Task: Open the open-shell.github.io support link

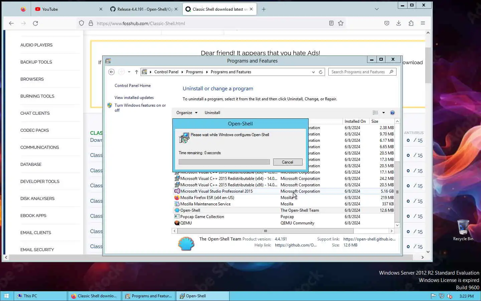Action: (x=369, y=239)
